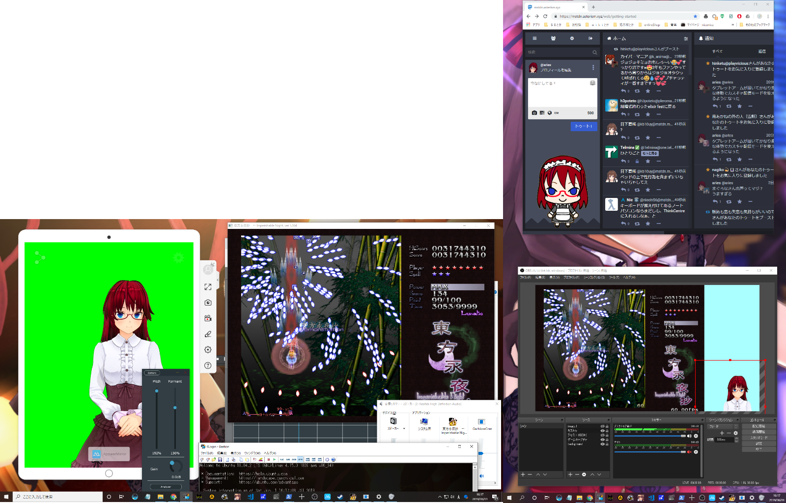Open ApowerMirror settings gear
Screen dimensions: 786x503
coord(208,350)
